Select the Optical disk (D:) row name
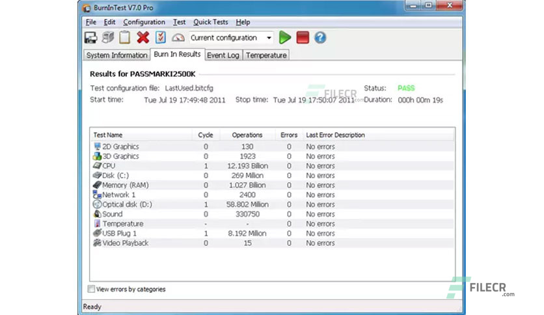544x315 pixels. click(x=127, y=204)
